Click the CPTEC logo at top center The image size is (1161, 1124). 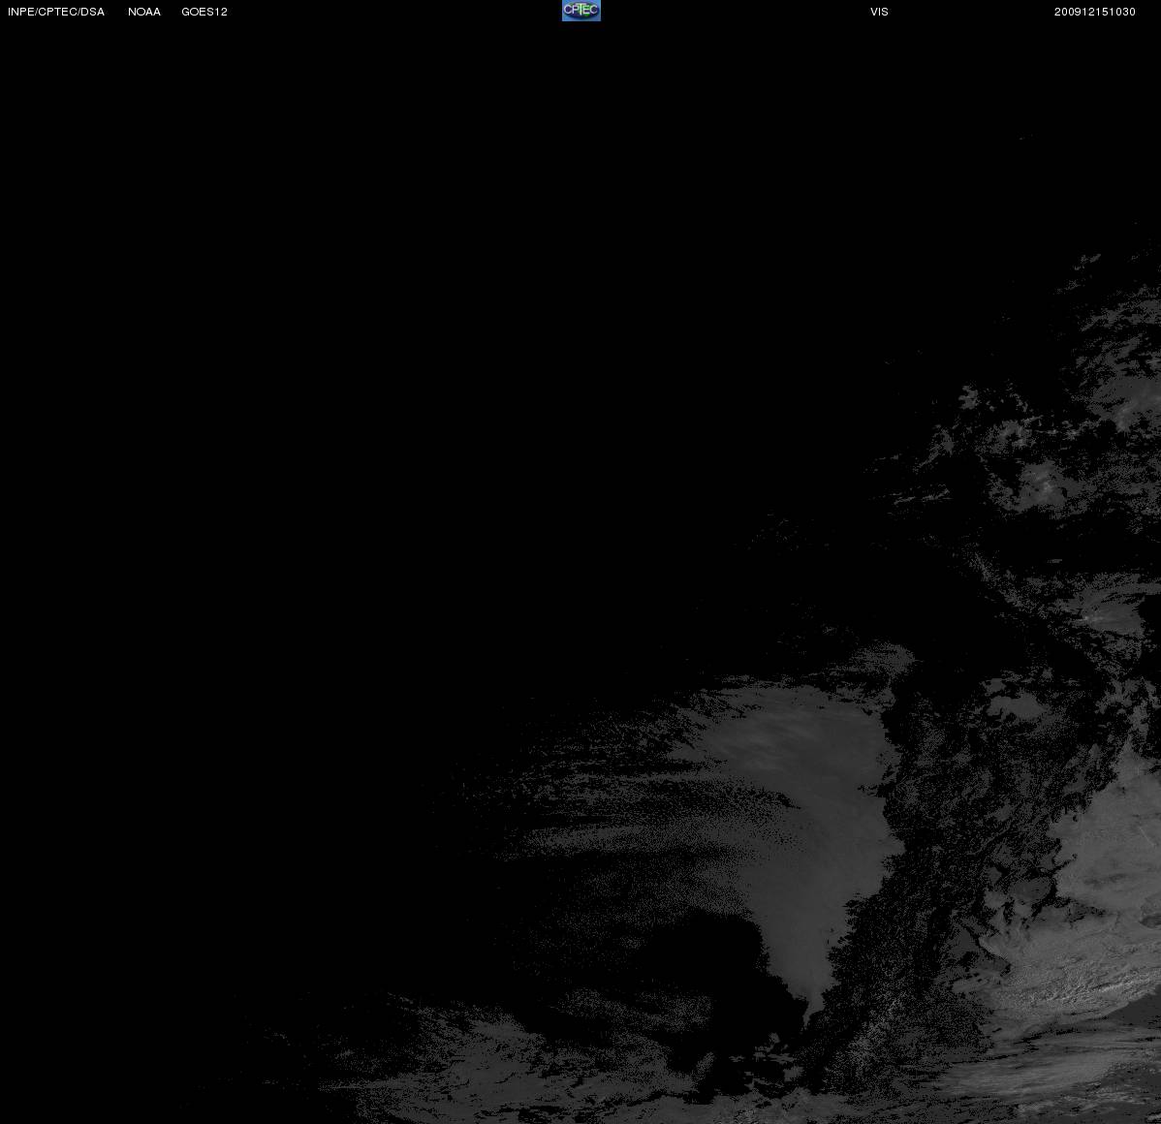point(581,11)
